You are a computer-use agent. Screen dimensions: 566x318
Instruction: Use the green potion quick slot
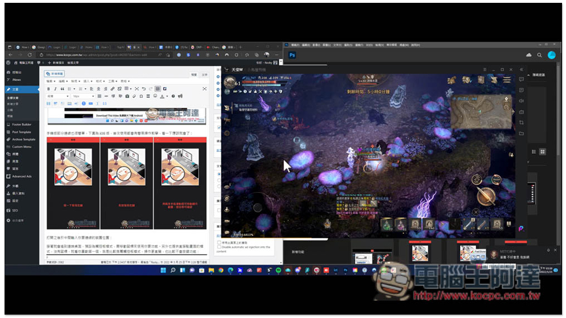click(x=387, y=224)
